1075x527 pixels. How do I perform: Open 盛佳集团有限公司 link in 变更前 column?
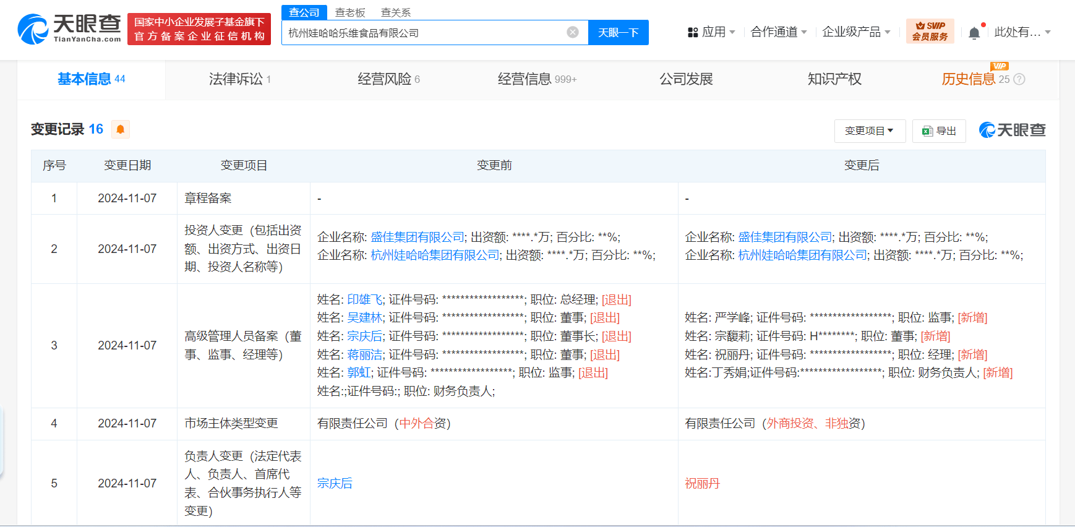418,237
